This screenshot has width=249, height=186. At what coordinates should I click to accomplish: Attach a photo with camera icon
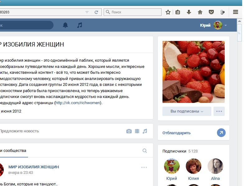click(x=129, y=131)
